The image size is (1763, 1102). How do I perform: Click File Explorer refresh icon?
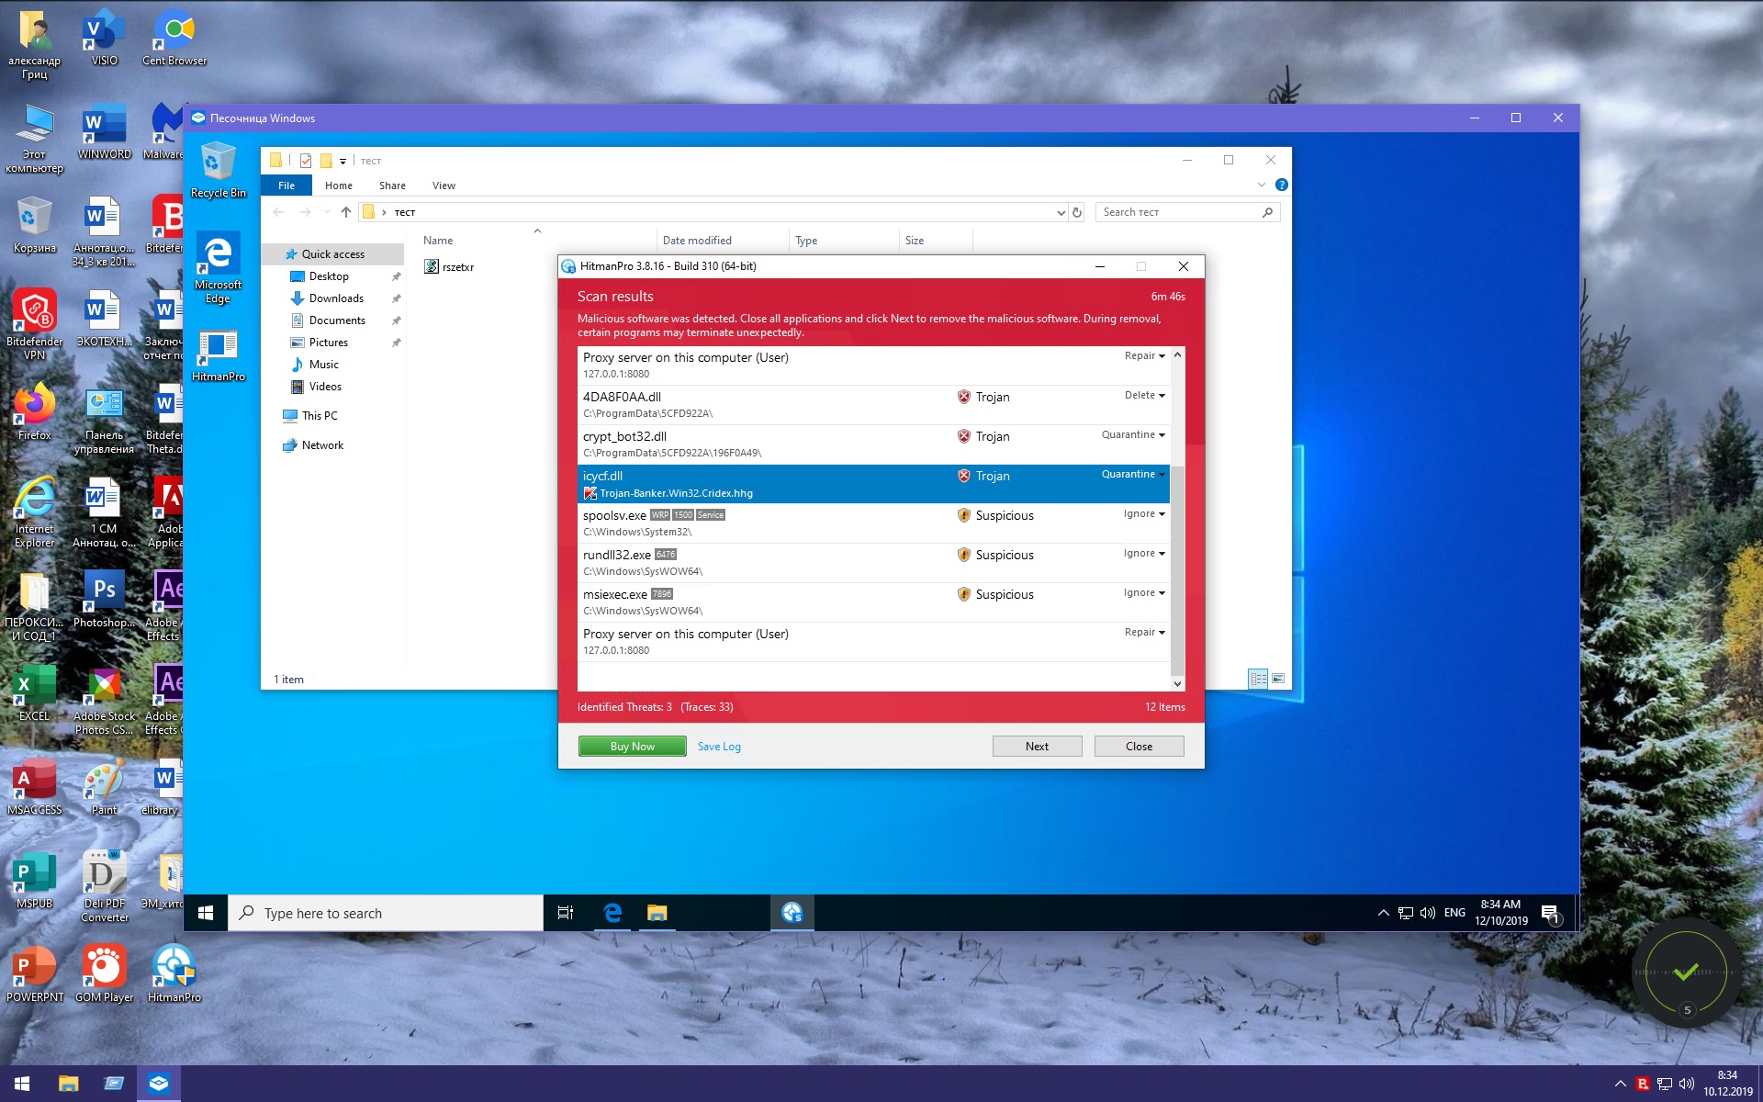click(x=1077, y=212)
